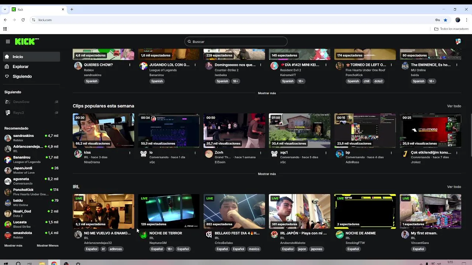
Task: Open options menu for JUGANDO LOL stream
Action: [195, 65]
